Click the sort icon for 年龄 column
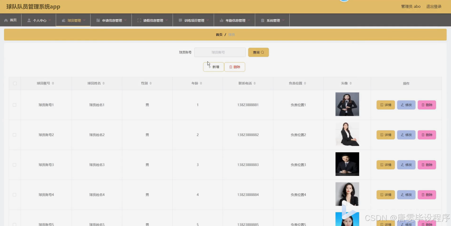 point(201,83)
